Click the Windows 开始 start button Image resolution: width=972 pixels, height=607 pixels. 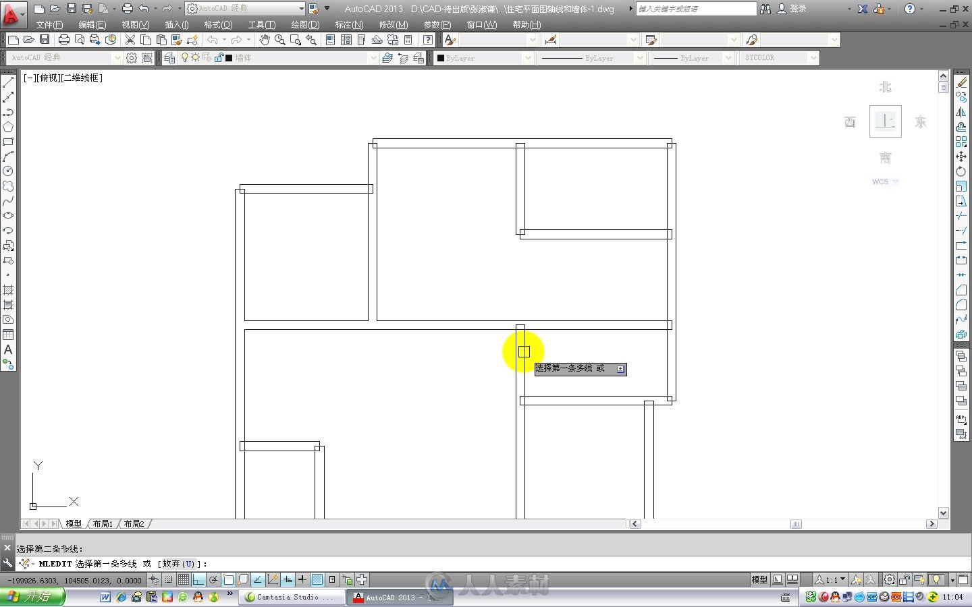(x=32, y=597)
